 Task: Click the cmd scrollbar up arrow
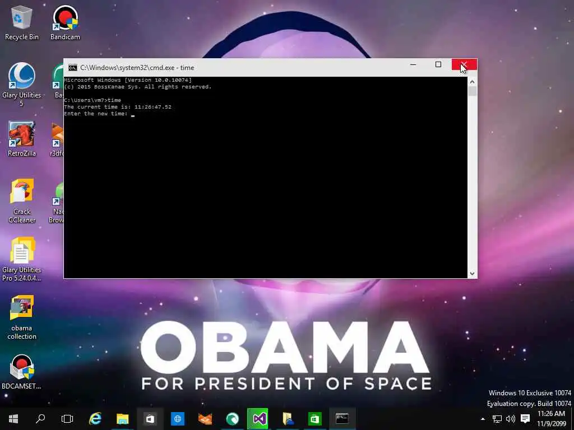pos(472,82)
